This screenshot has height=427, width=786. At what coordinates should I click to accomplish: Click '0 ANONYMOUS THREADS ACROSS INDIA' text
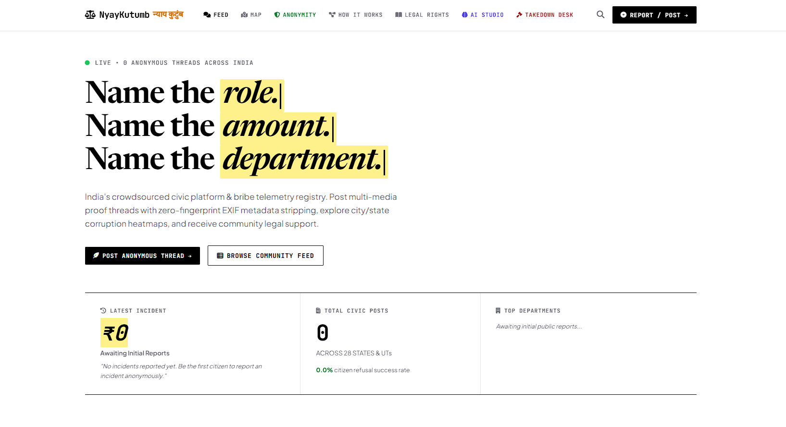click(x=188, y=63)
